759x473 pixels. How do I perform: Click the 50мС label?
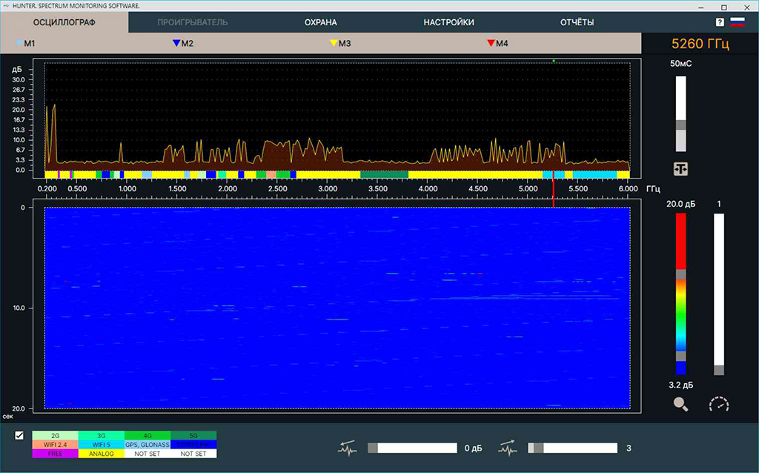(x=680, y=64)
